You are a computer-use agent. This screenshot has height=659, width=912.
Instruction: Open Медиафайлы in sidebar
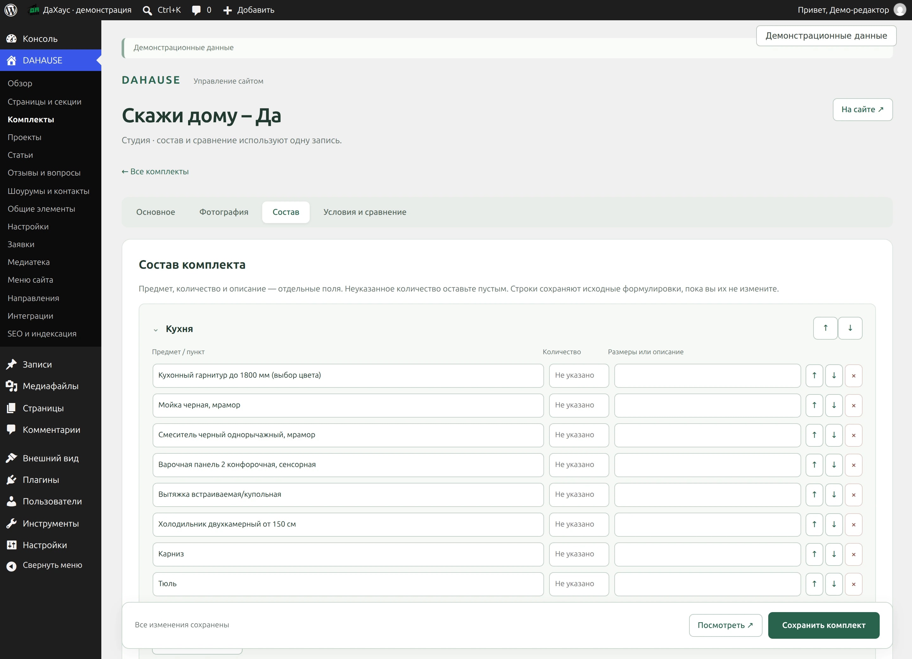[x=51, y=386]
